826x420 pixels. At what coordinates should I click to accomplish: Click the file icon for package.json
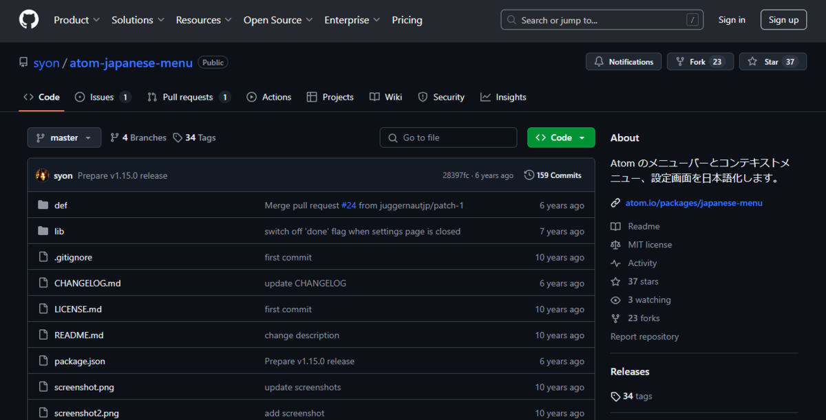point(43,362)
